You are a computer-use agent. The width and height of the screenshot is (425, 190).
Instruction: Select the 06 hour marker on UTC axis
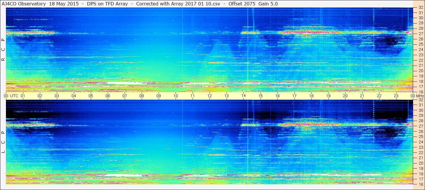(108, 96)
